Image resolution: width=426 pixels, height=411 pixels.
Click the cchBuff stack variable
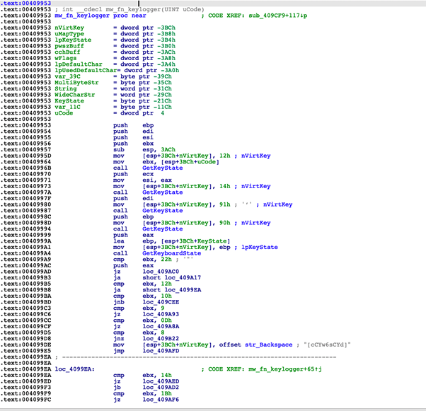[x=67, y=52]
